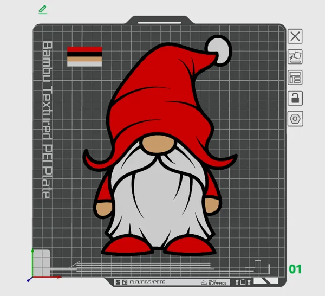Screen dimensions: 325x296
Task: Click the green pencil edit plate name icon
Action: coord(43,10)
